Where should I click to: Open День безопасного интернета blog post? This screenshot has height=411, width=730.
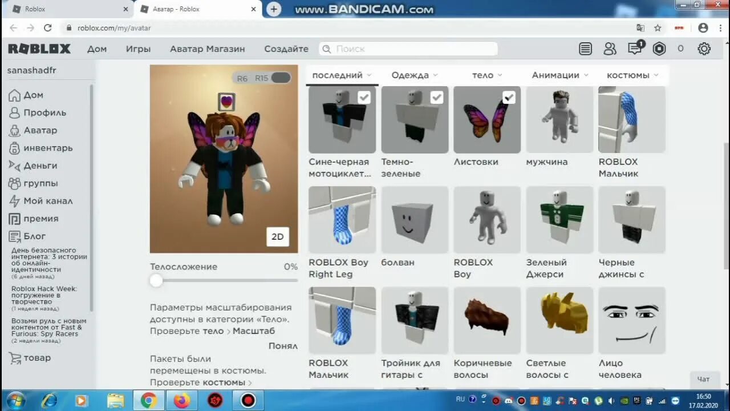[49, 260]
